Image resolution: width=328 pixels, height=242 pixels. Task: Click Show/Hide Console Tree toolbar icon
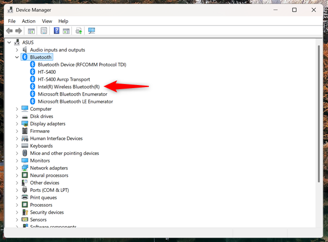coord(31,31)
